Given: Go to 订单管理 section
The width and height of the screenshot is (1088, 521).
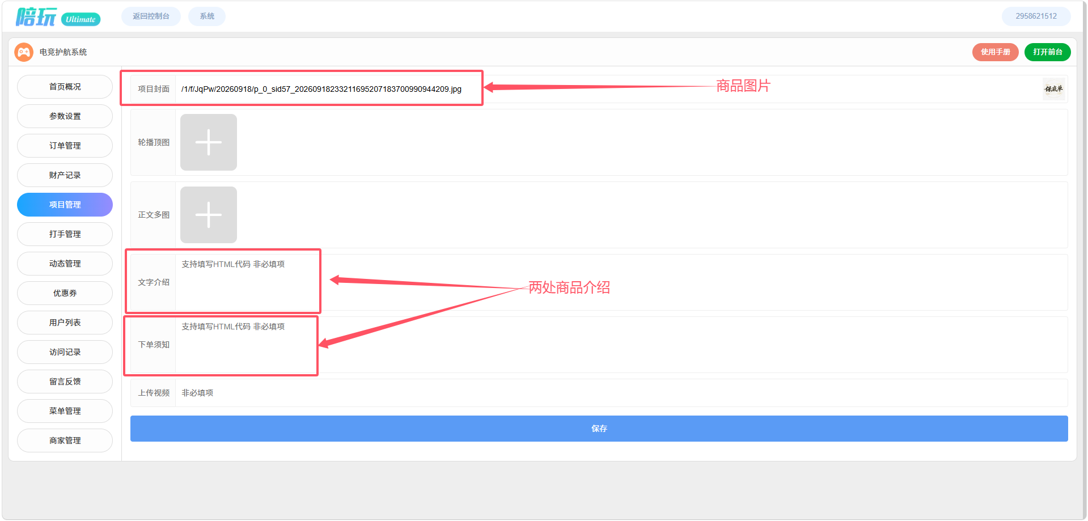Looking at the screenshot, I should click(65, 146).
